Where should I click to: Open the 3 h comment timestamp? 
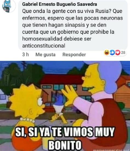pyautogui.click(x=26, y=55)
